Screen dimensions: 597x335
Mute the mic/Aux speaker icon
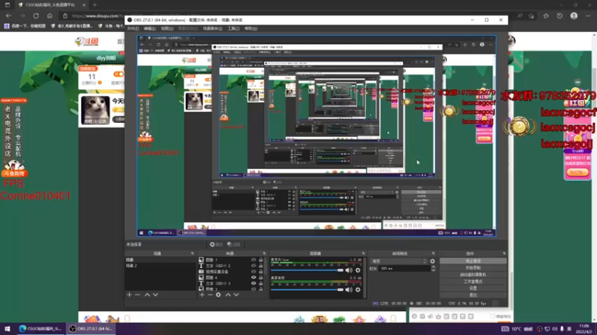coord(348,270)
